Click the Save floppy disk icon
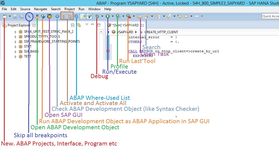This screenshot has width=279, height=151. tap(15, 17)
